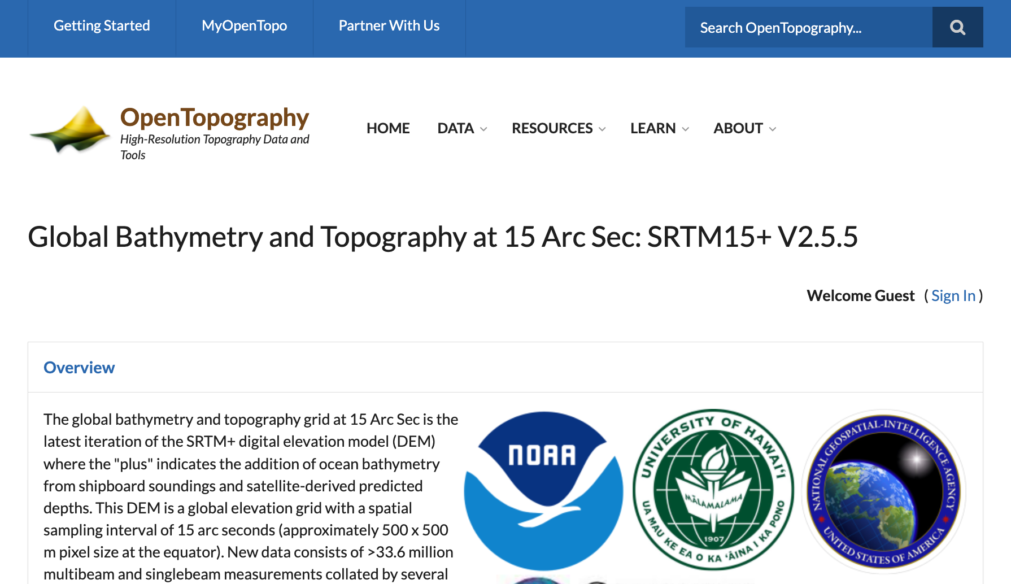
Task: Expand the DATA dropdown chevron
Action: pos(483,129)
